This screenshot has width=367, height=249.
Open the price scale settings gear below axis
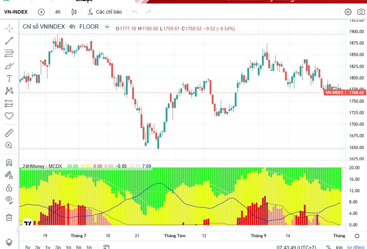pyautogui.click(x=357, y=236)
